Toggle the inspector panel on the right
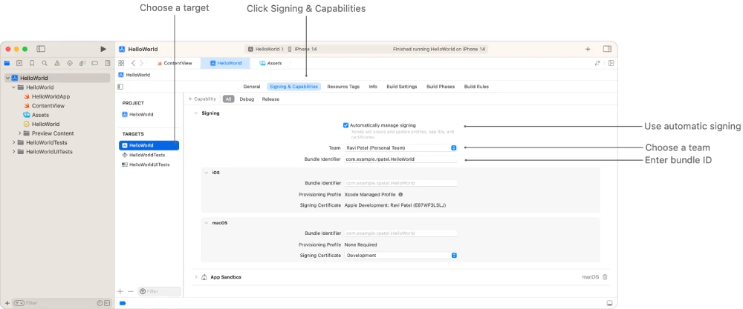This screenshot has width=743, height=309. point(607,49)
